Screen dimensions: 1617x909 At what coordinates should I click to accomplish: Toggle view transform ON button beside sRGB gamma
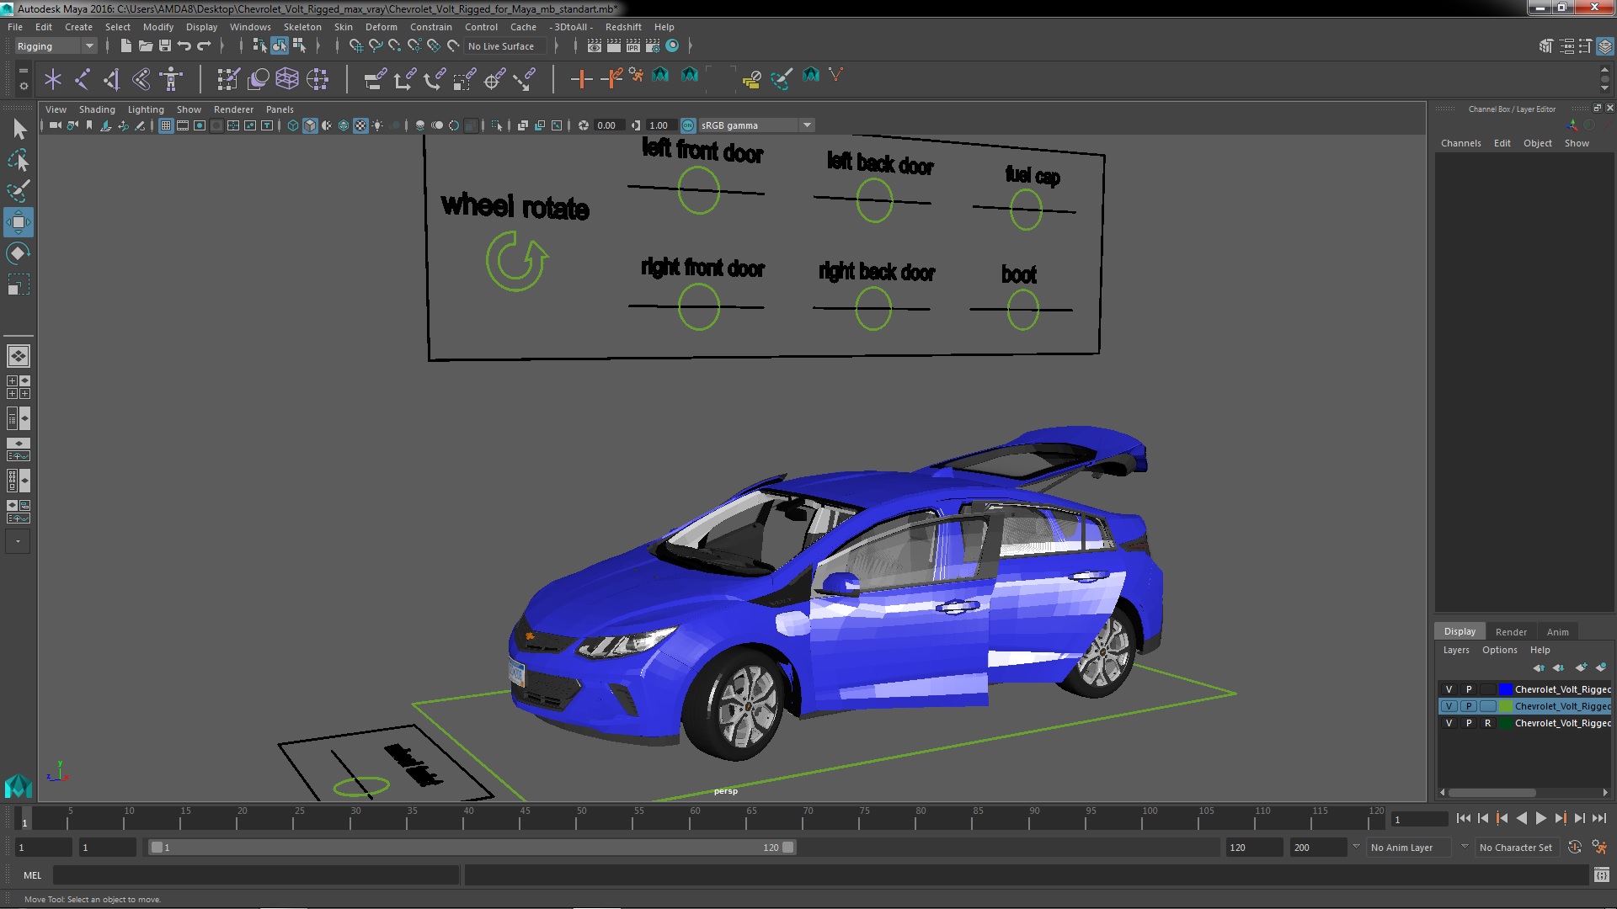(688, 125)
